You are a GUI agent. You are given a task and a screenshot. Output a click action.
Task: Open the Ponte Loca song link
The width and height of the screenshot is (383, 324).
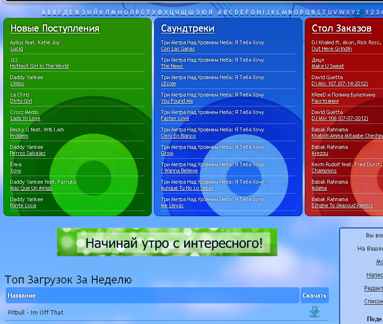point(23,206)
